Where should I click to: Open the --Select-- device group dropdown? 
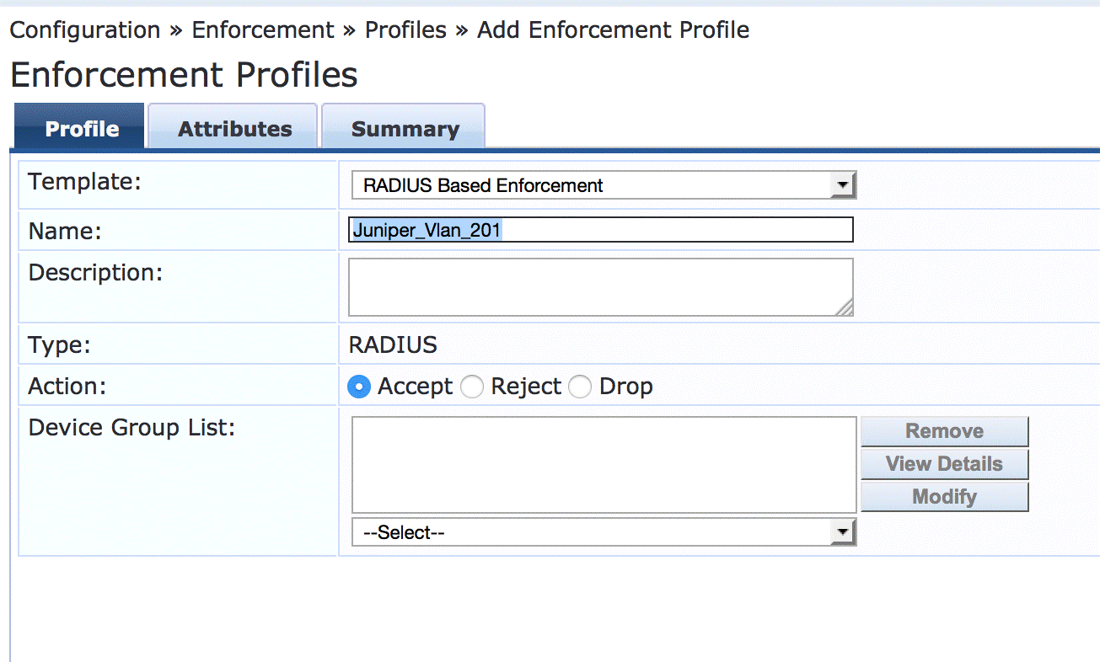(604, 532)
